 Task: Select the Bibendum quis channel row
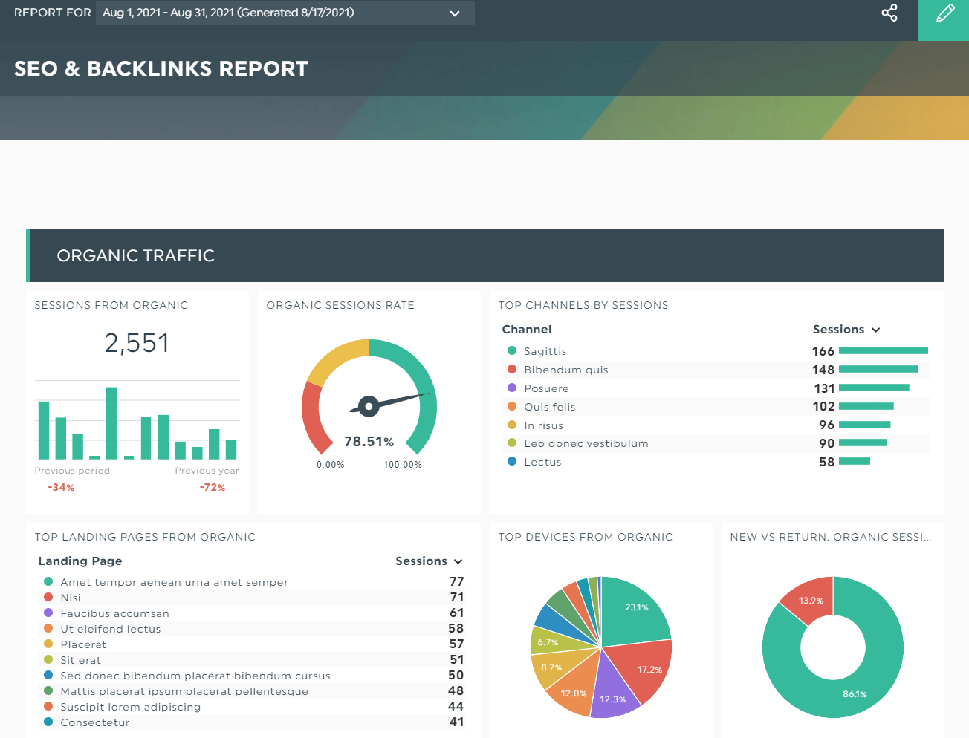point(565,370)
